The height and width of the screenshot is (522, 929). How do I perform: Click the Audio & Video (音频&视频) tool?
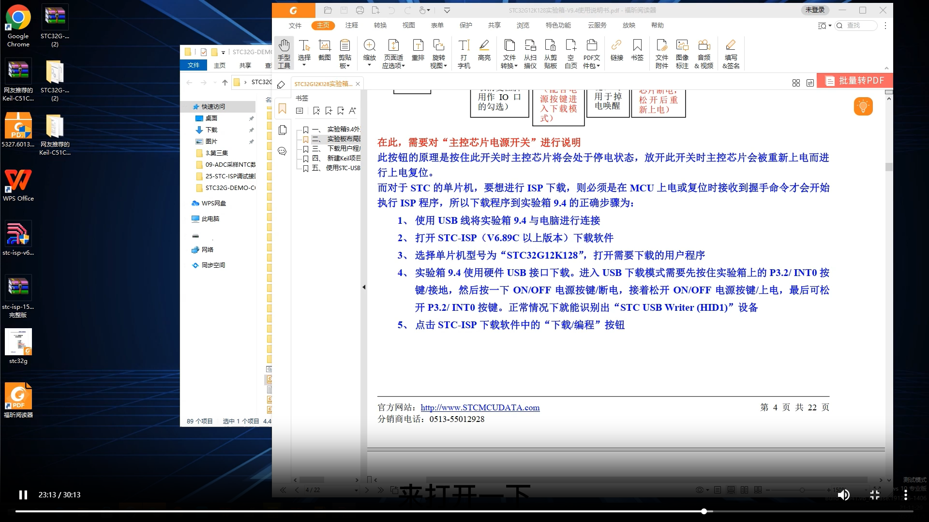704,53
